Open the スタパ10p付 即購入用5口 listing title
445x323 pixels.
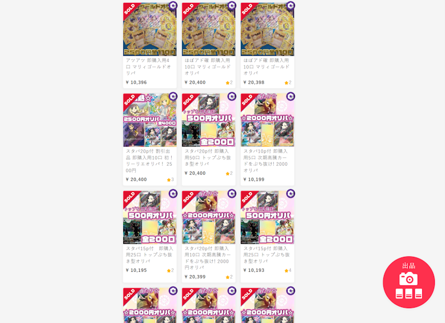pos(266,161)
